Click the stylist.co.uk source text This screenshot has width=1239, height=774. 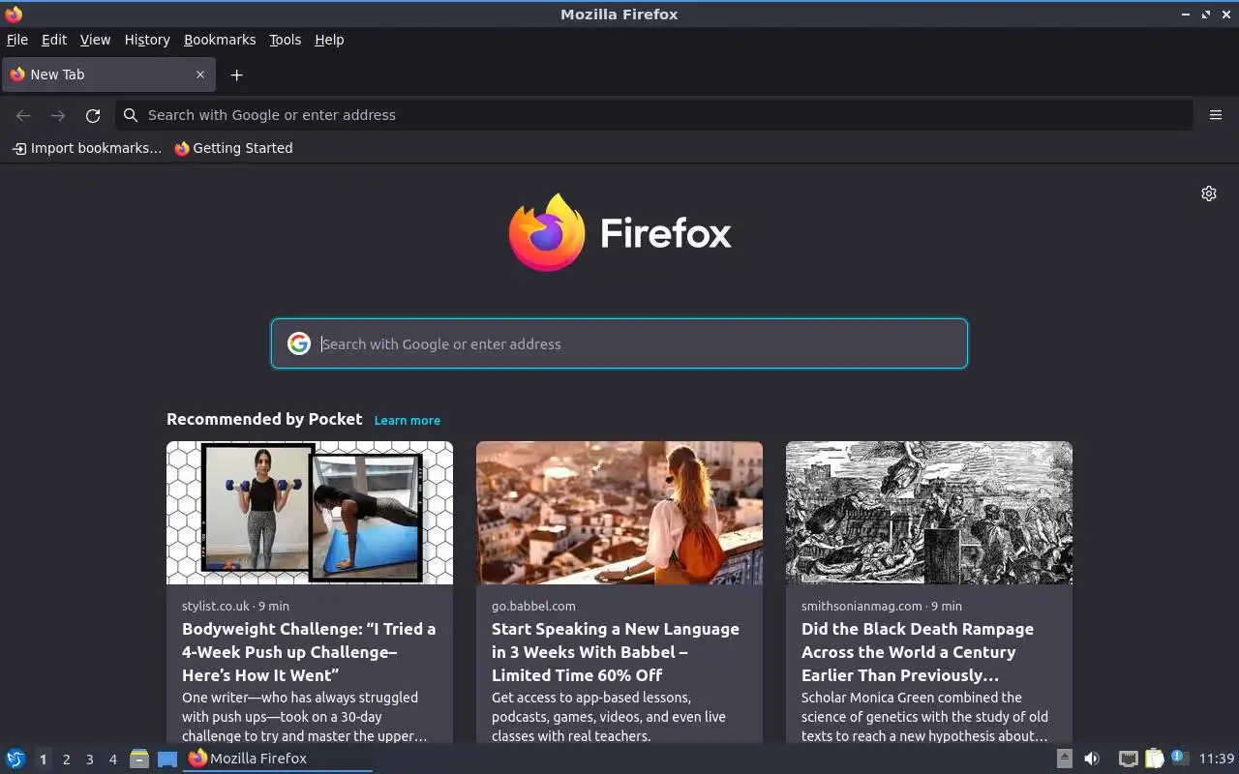[216, 606]
